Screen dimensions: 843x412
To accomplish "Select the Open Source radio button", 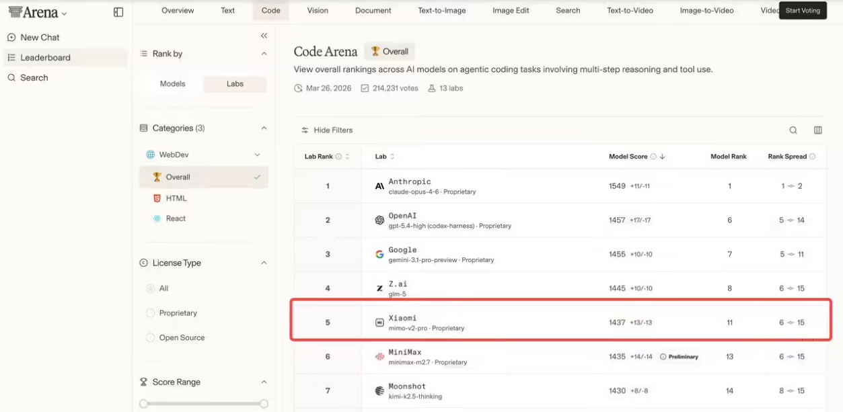I will [150, 337].
